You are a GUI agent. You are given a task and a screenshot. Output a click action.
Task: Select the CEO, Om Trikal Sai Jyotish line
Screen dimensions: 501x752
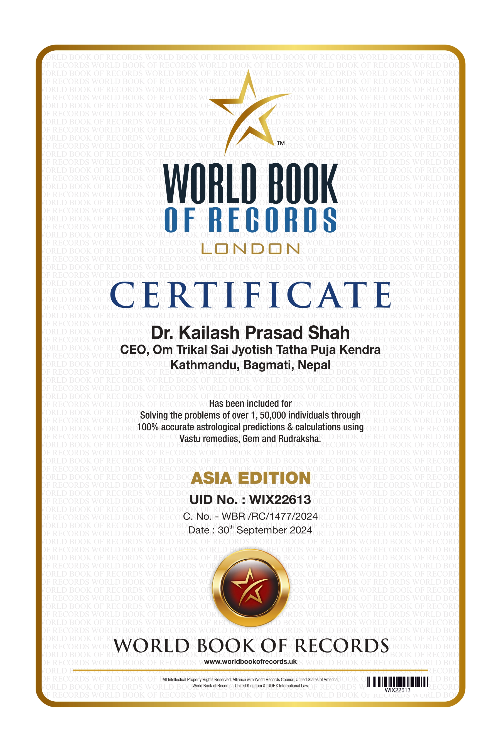click(x=250, y=350)
